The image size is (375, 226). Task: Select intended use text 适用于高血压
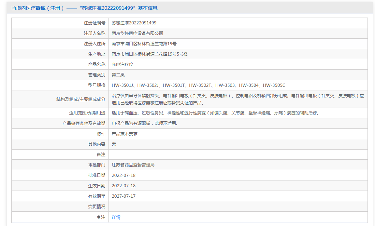215,113
